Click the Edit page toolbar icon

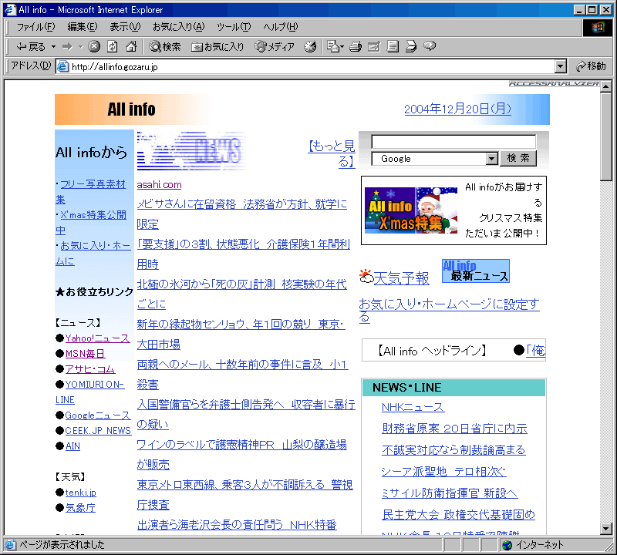[374, 46]
